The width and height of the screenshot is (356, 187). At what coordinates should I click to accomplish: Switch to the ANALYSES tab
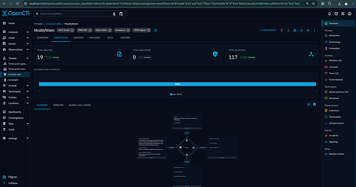point(95,38)
